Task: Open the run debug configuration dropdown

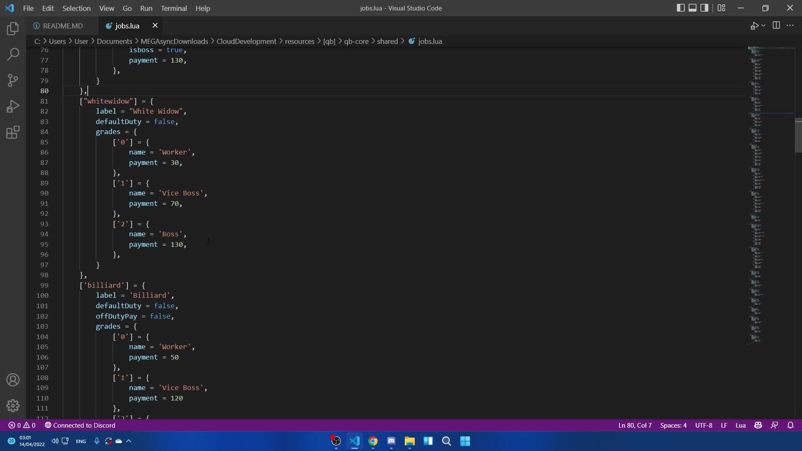Action: [x=763, y=25]
